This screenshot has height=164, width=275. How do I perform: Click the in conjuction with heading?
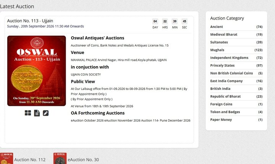tap(90, 67)
